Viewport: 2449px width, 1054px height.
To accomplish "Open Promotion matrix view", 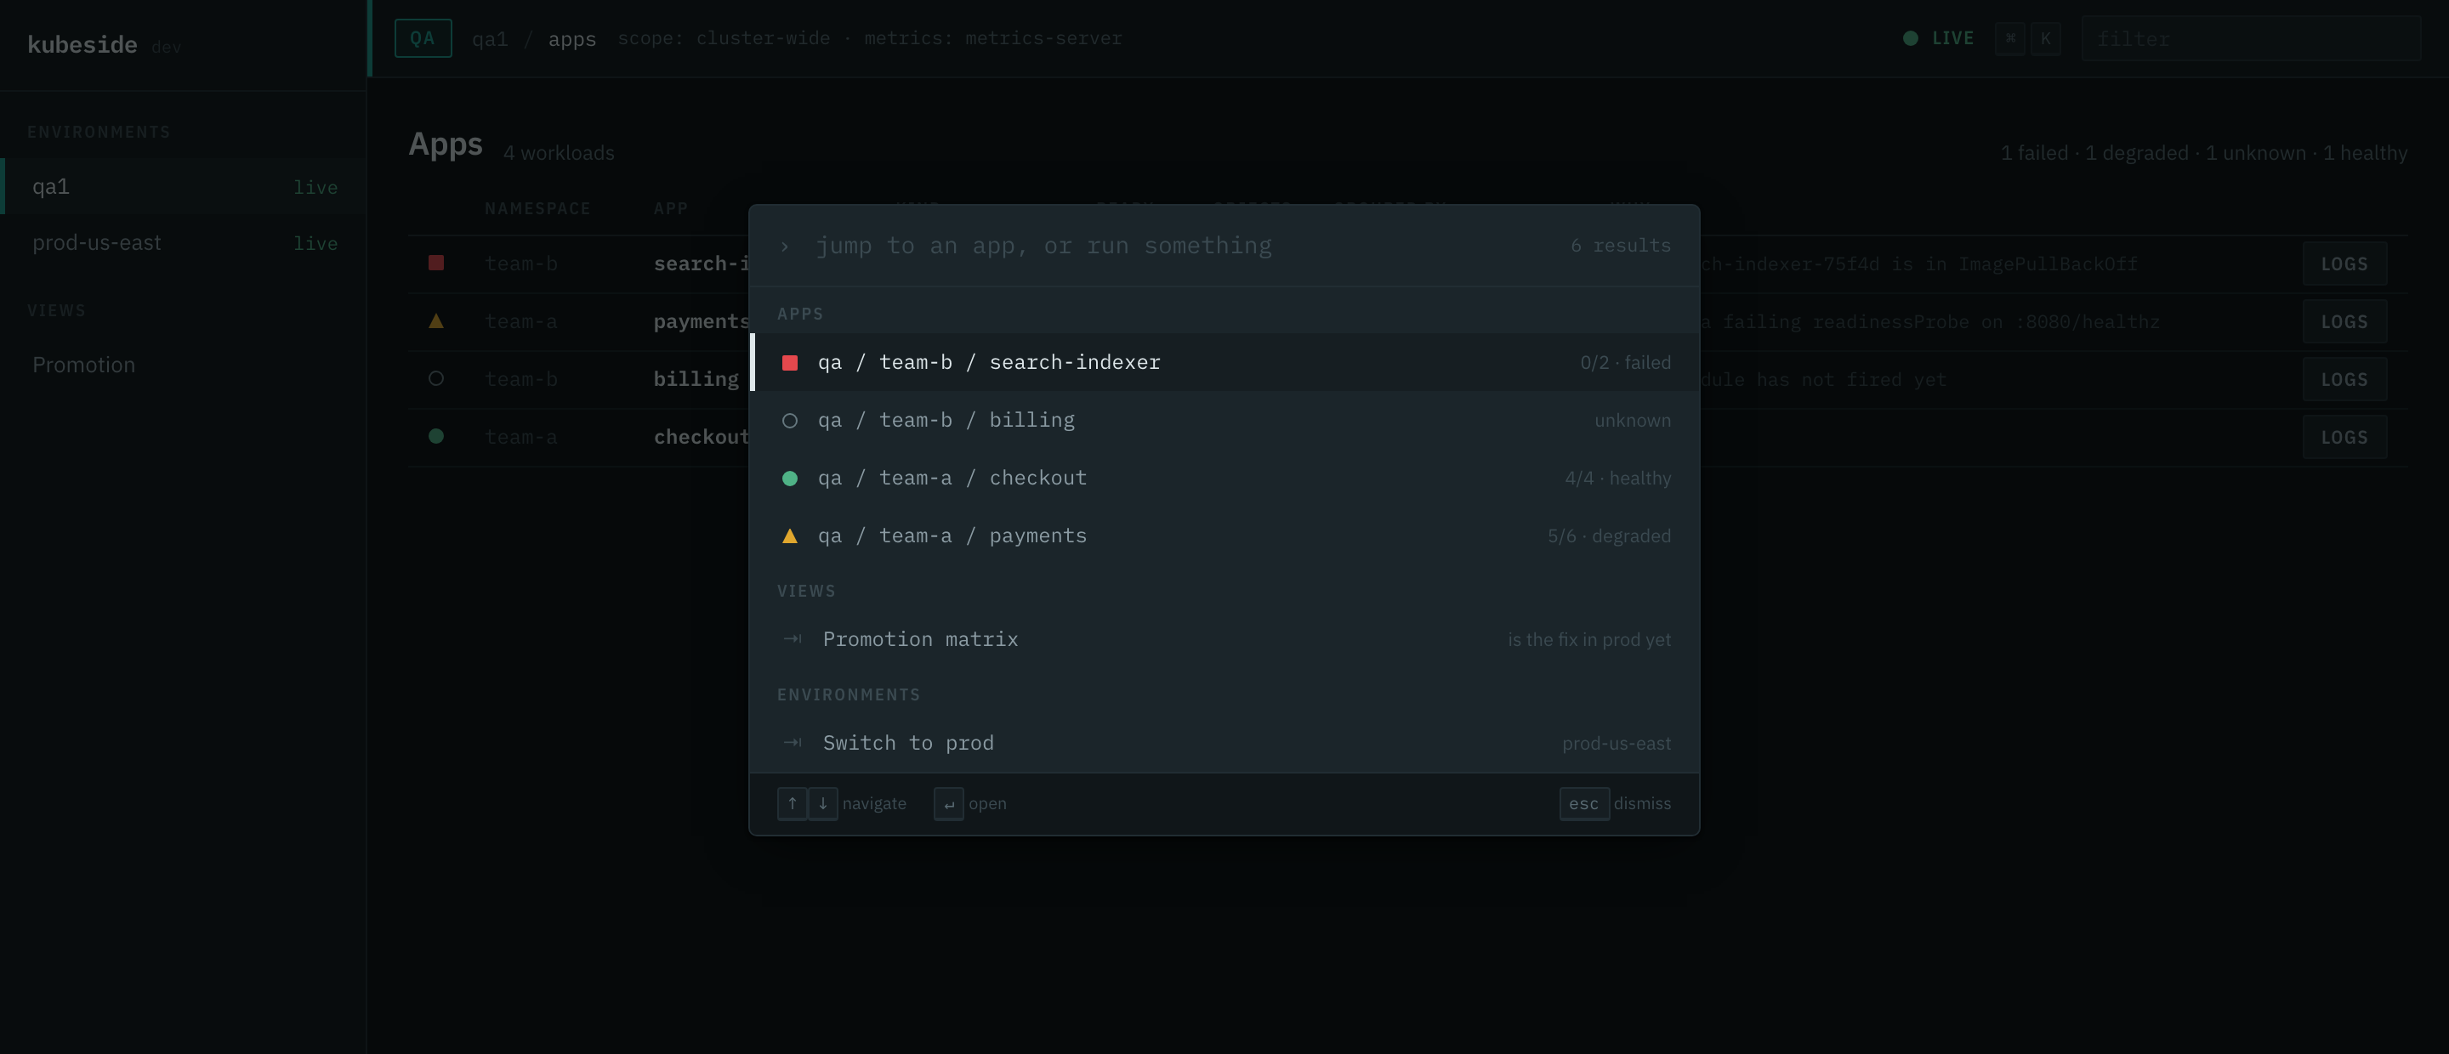I will (1224, 639).
